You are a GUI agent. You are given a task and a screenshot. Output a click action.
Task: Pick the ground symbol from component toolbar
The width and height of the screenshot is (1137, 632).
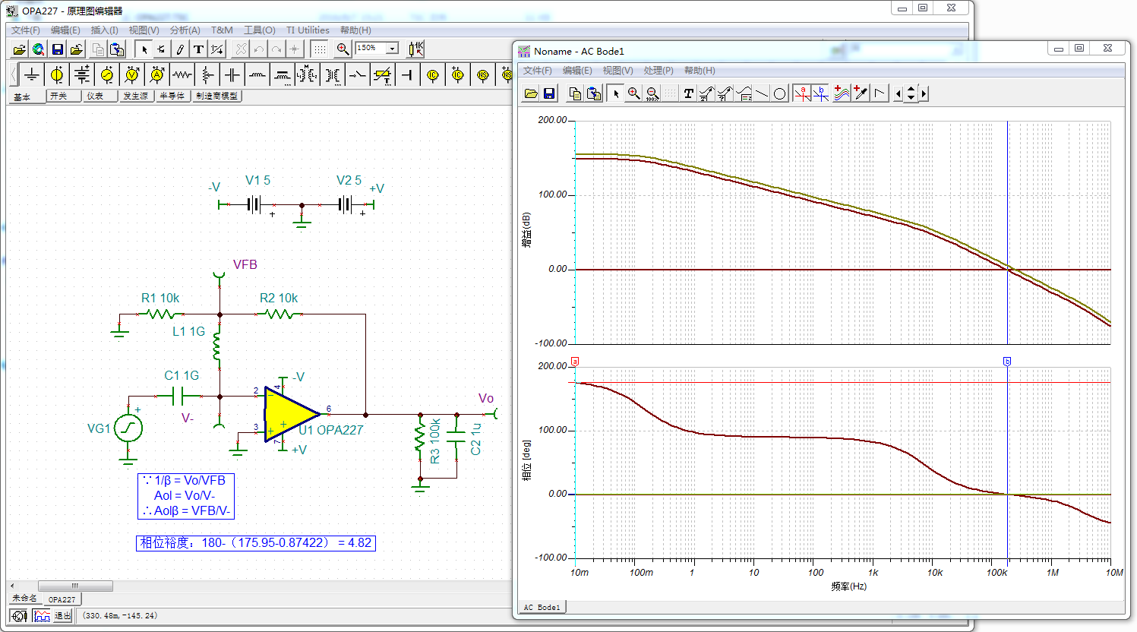click(x=31, y=74)
